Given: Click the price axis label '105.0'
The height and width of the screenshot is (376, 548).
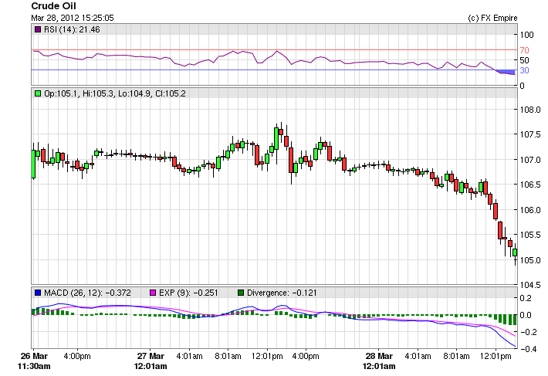Looking at the screenshot, I should [530, 260].
